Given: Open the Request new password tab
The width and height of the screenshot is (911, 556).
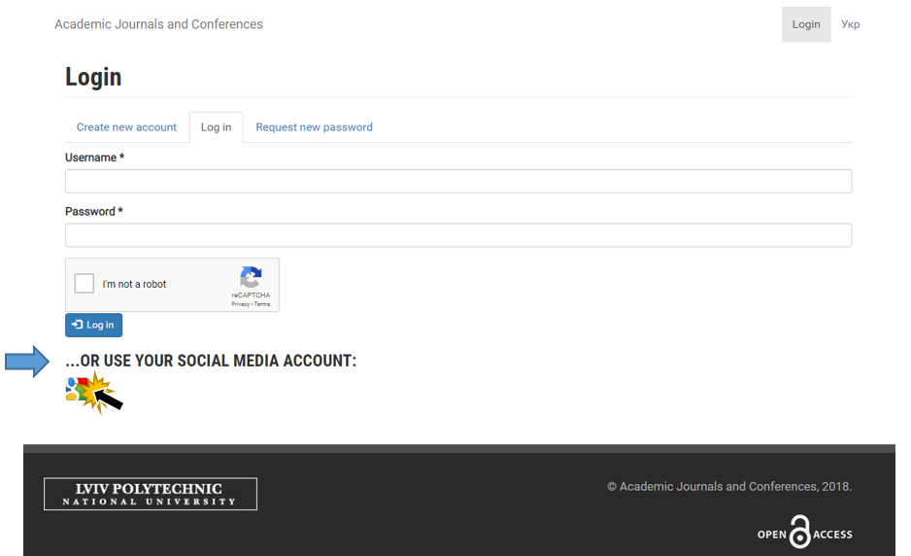Looking at the screenshot, I should [315, 126].
